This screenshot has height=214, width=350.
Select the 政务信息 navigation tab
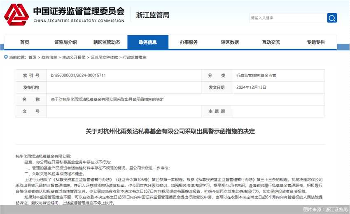click(x=148, y=42)
